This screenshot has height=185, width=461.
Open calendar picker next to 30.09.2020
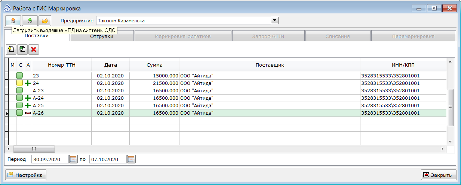[x=73, y=159]
